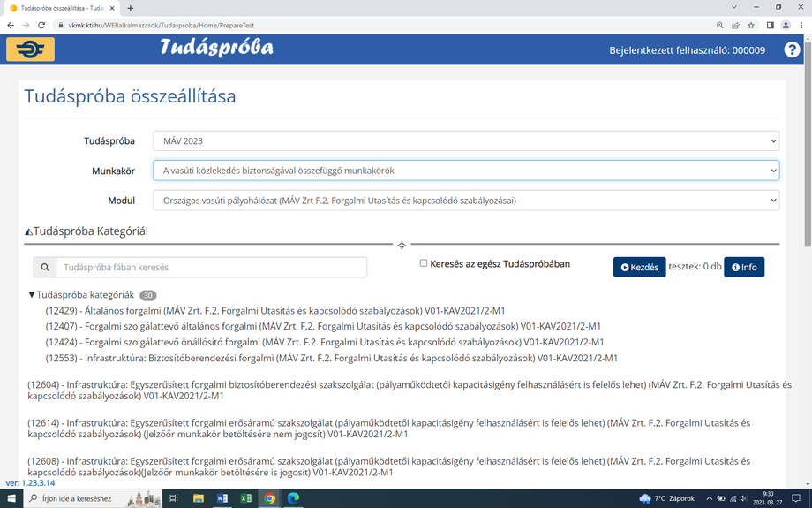Select category 12407 Forgalmi szolgálattevő általános forgalmi
Viewport: 812px width, 508px height.
(x=323, y=327)
